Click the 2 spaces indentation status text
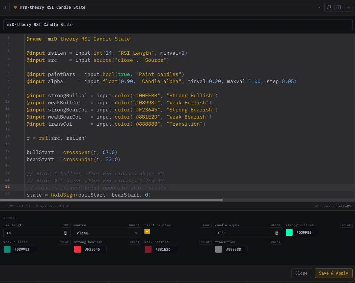The image size is (355, 283). 44,206
